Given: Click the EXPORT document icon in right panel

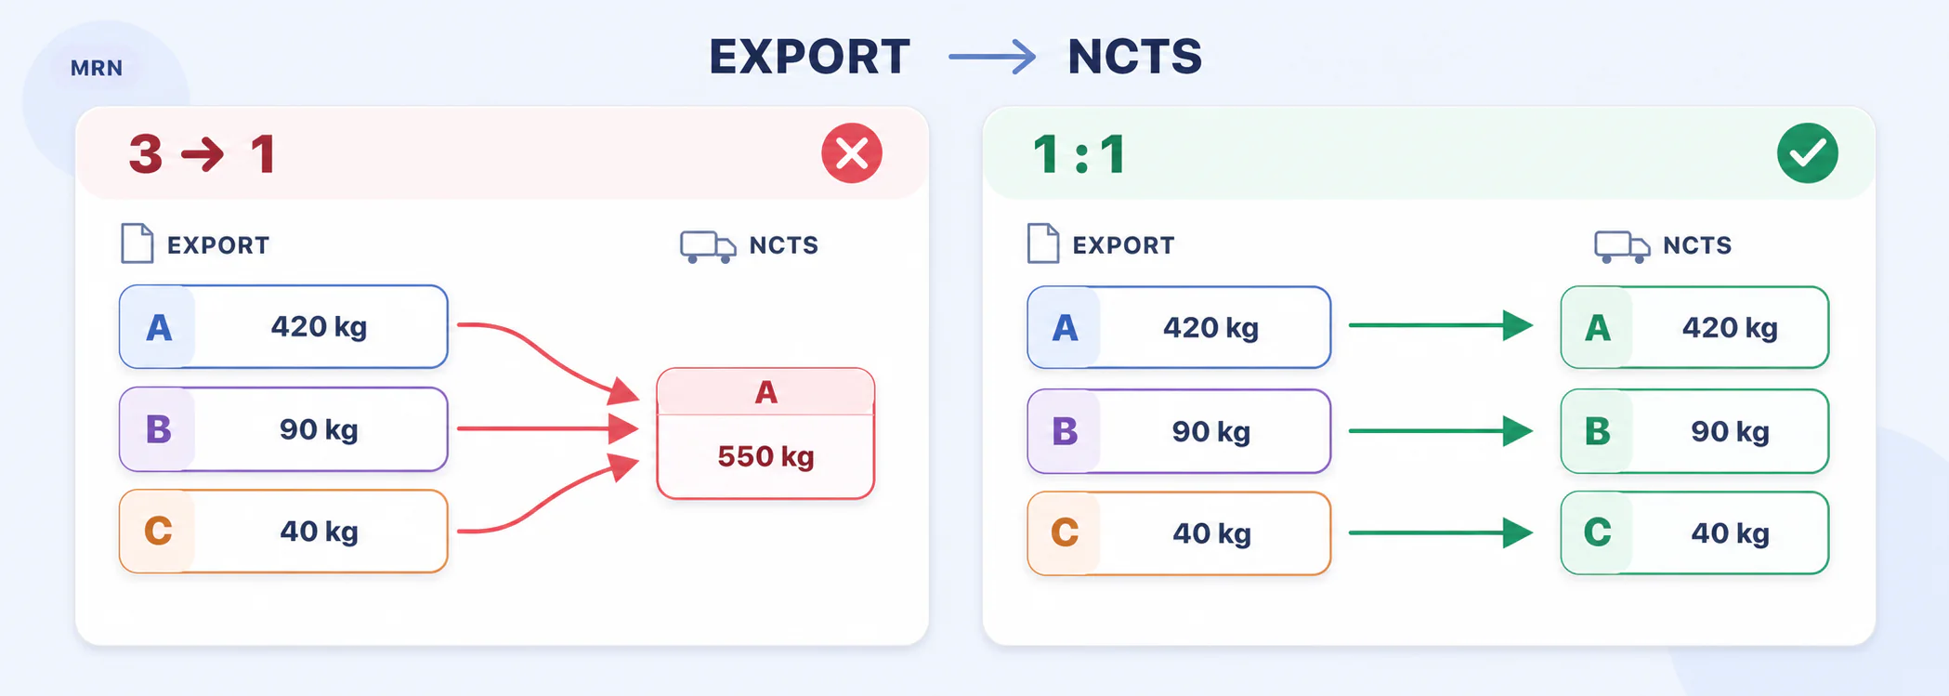Looking at the screenshot, I should click(x=1043, y=243).
